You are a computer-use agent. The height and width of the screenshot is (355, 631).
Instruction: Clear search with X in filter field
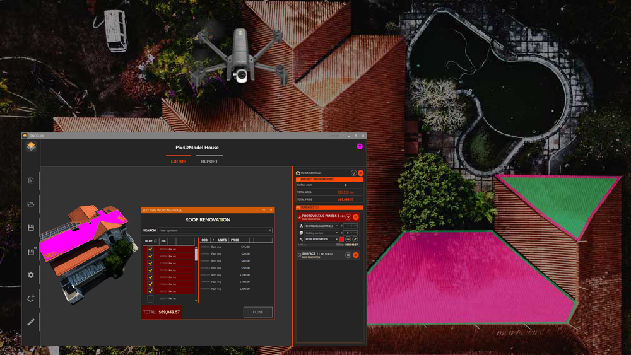(269, 230)
